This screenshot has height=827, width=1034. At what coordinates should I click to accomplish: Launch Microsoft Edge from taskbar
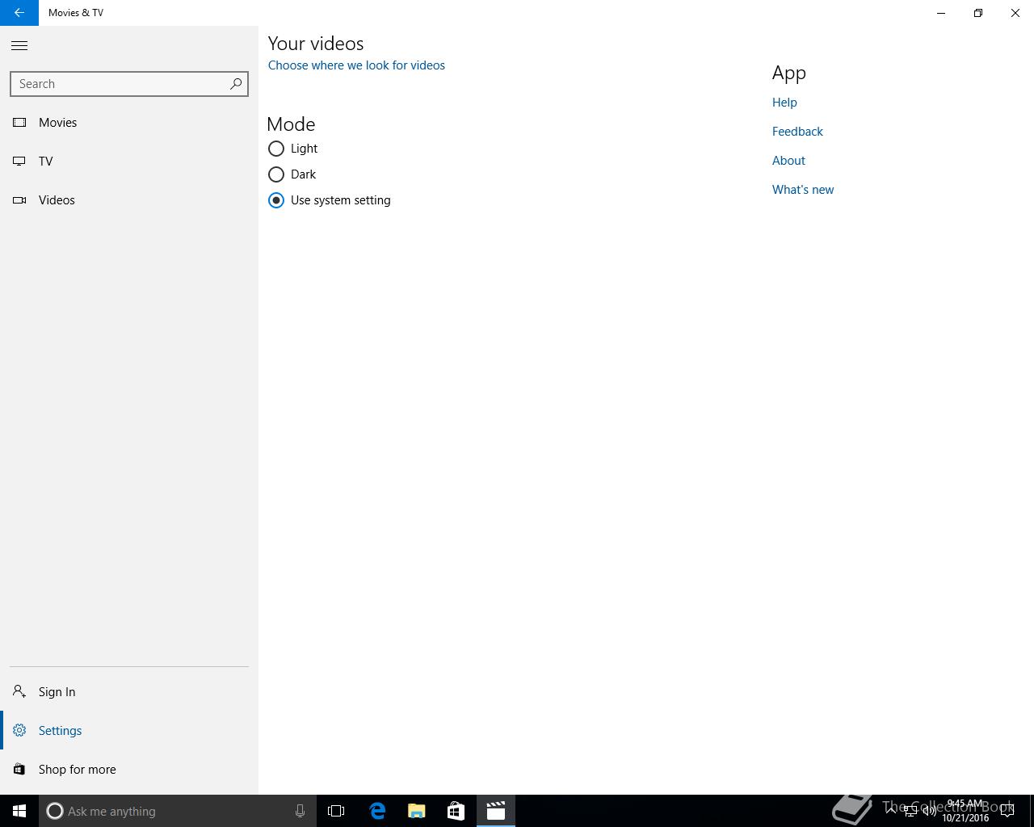pos(377,811)
